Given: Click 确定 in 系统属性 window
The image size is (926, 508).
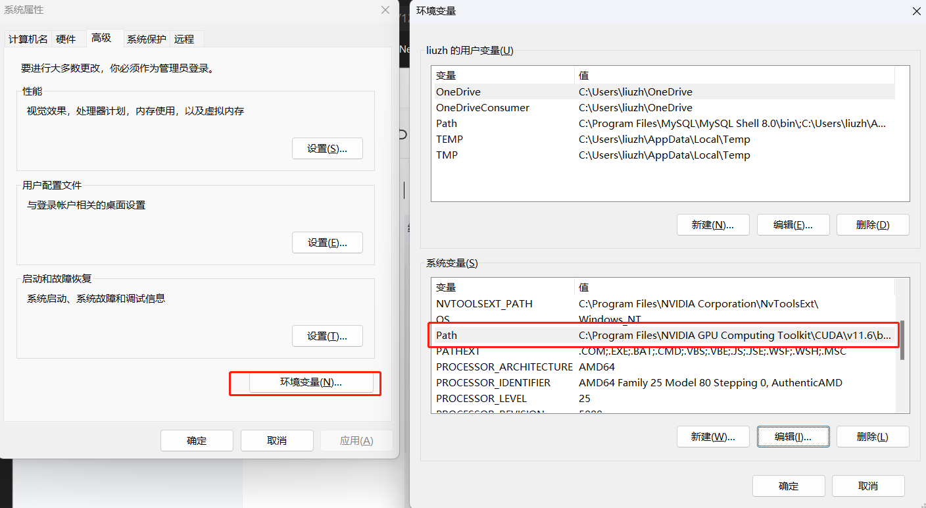Looking at the screenshot, I should [x=197, y=440].
